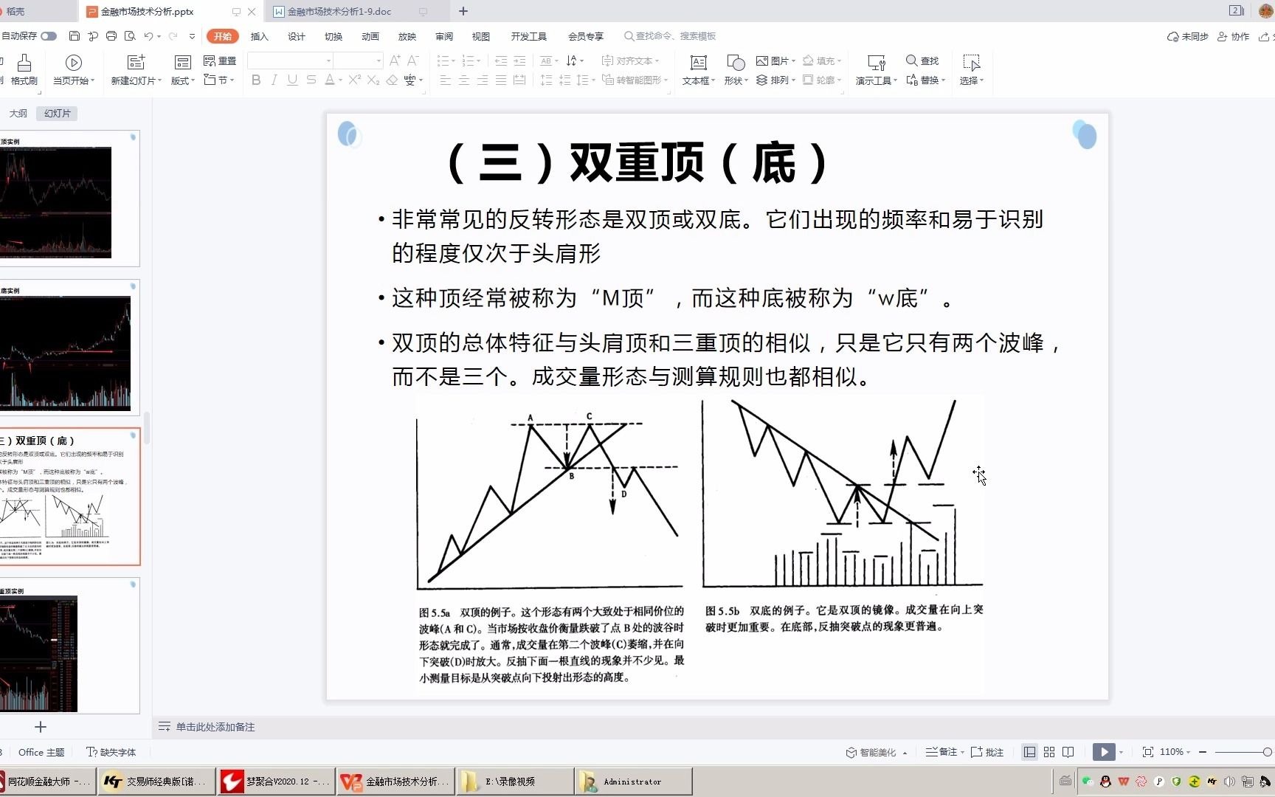1275x797 pixels.
Task: Open the 切换 ribbon tab
Action: [333, 36]
